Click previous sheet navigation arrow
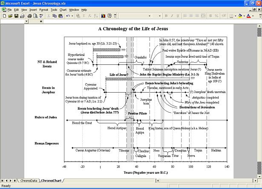 coord(6,180)
